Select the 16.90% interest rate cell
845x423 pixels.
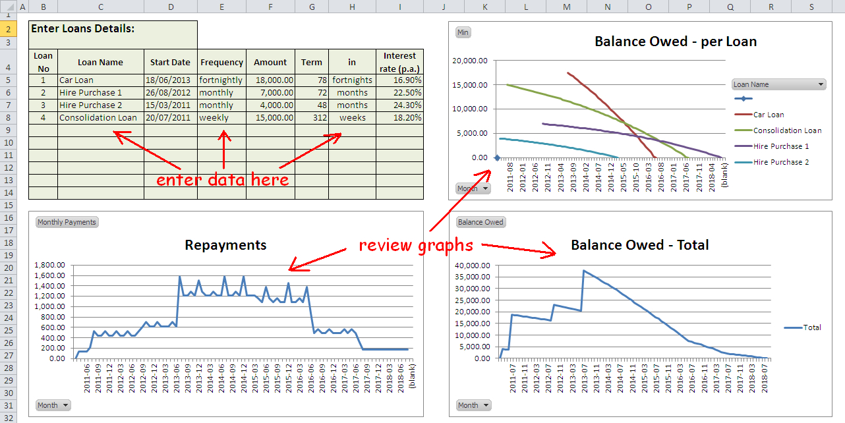click(399, 80)
